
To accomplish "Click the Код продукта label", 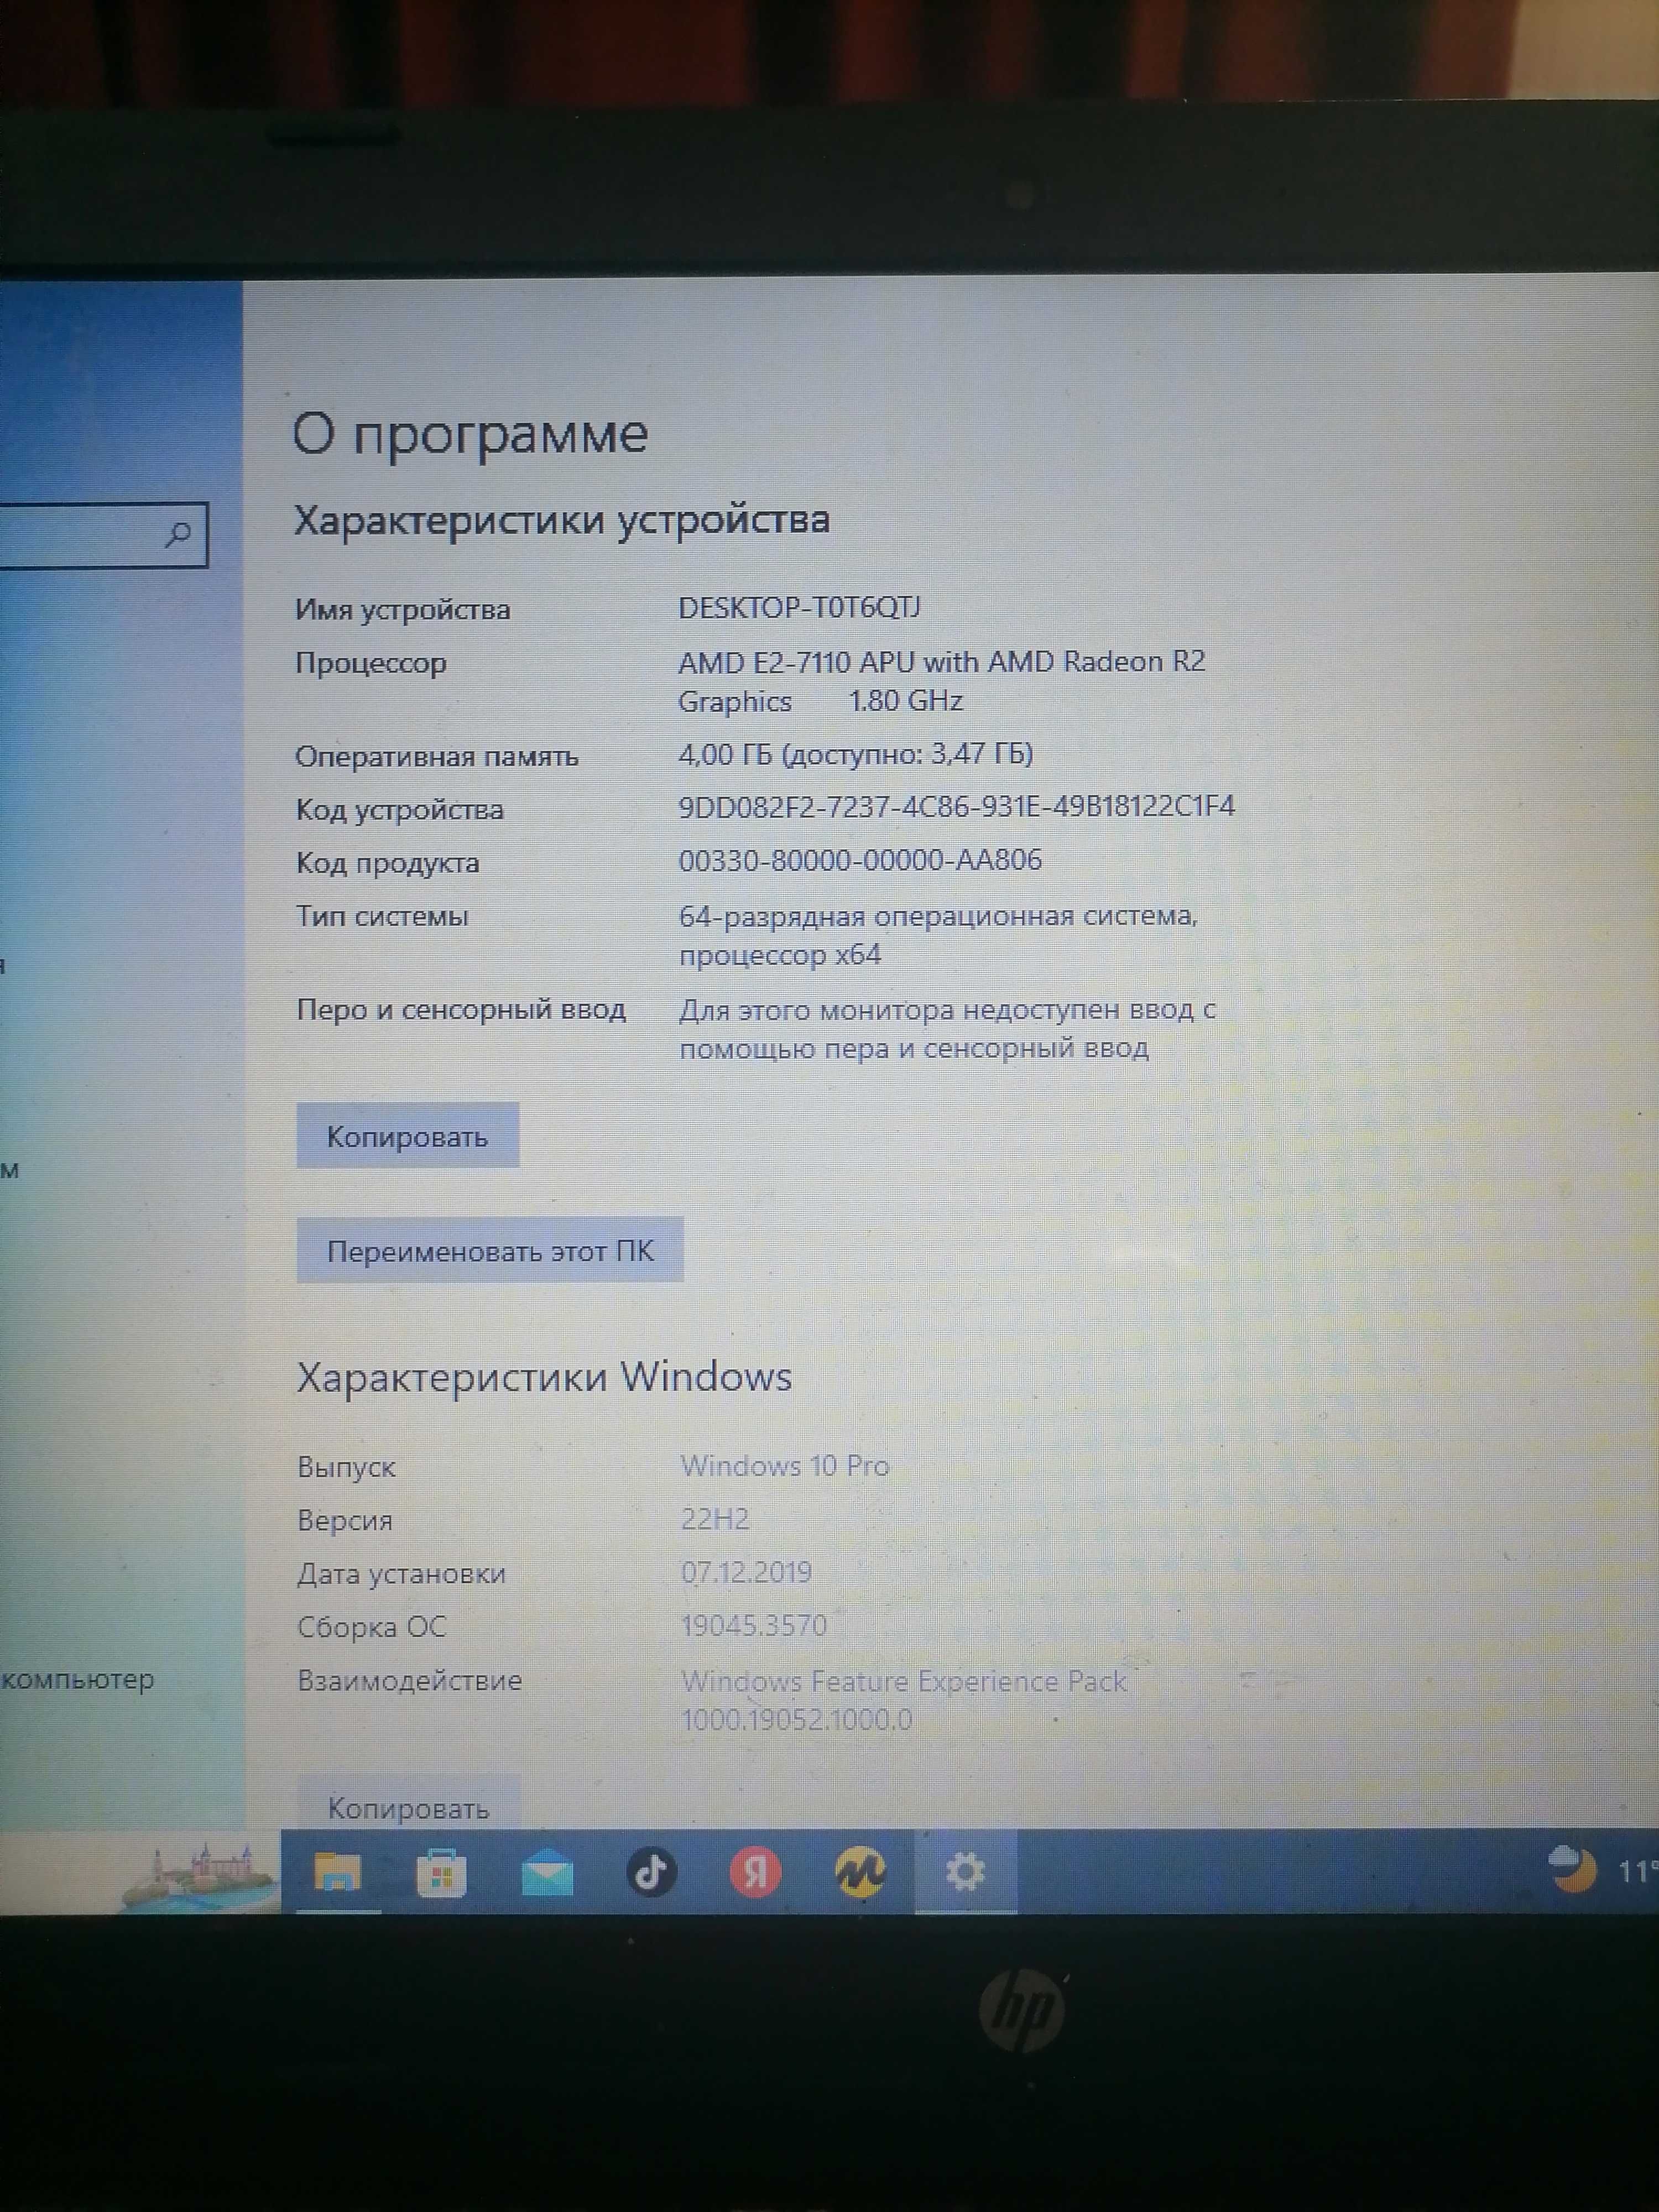I will pyautogui.click(x=387, y=863).
